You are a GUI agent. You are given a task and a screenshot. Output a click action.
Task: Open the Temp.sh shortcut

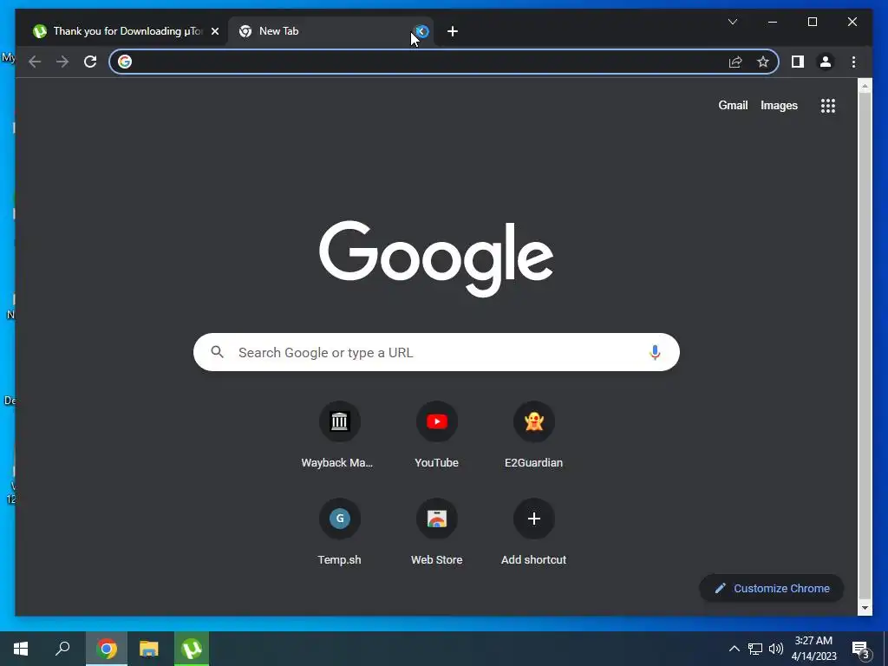point(339,532)
